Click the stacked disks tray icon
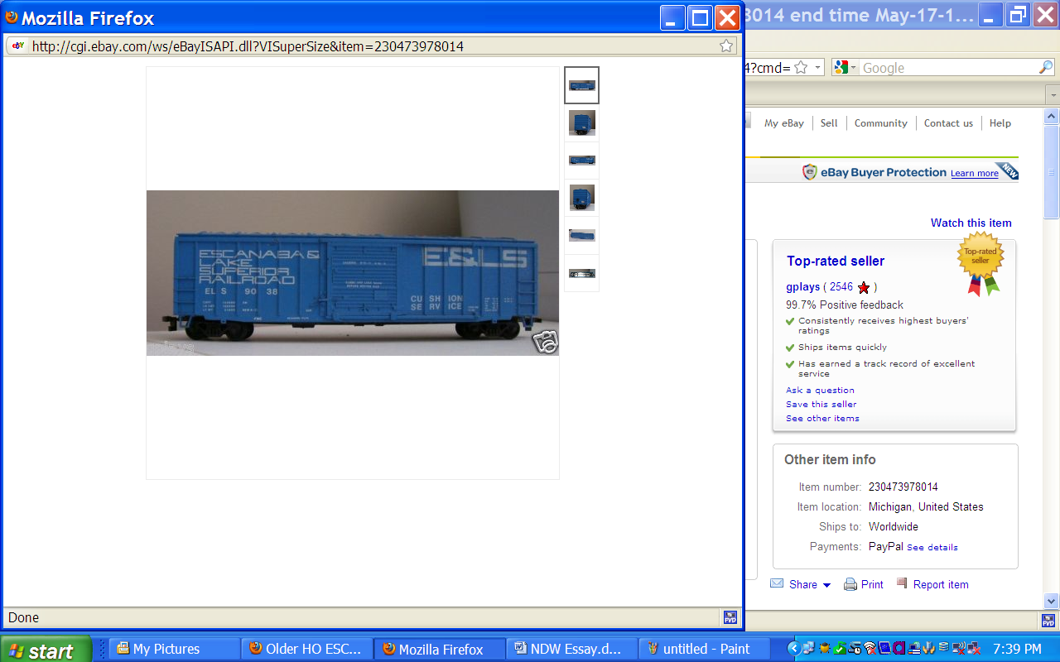The image size is (1060, 662). (944, 649)
